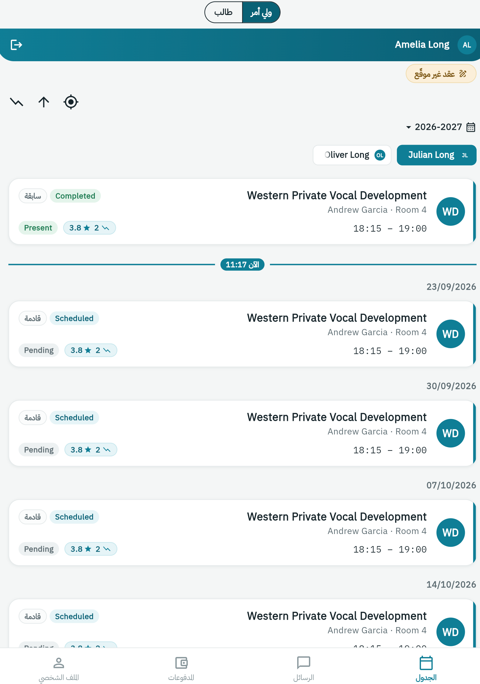Click WD avatar on 14/10/2026 lesson
The height and width of the screenshot is (684, 480).
(x=450, y=632)
